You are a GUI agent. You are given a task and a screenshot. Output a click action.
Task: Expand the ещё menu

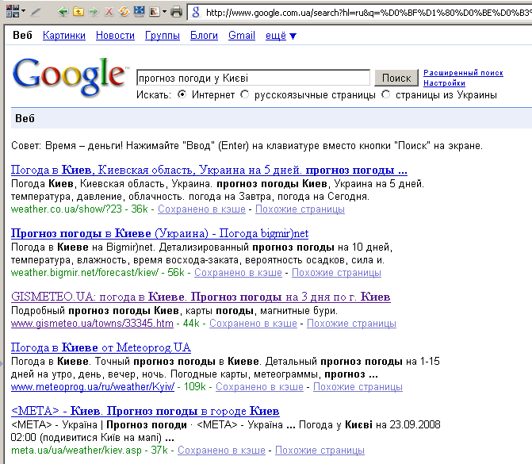281,36
